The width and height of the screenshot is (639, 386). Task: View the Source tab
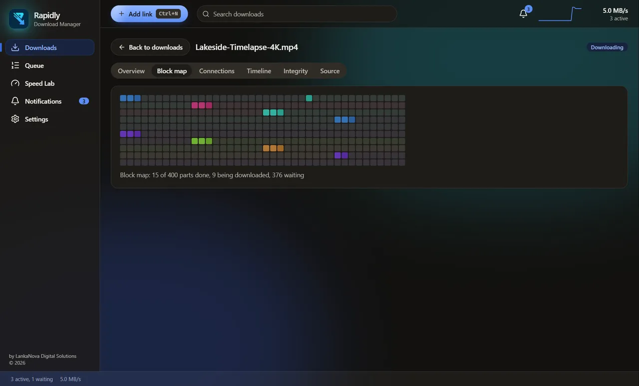(x=330, y=71)
